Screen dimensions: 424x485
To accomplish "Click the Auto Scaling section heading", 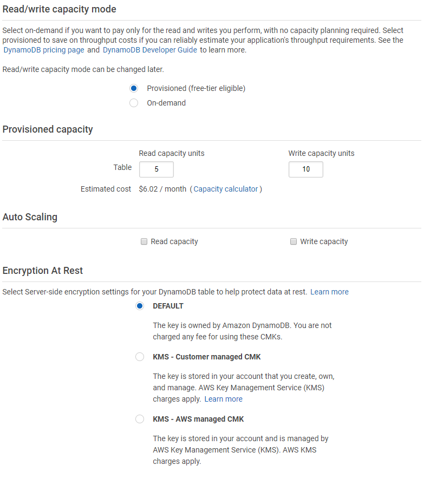I will 30,217.
